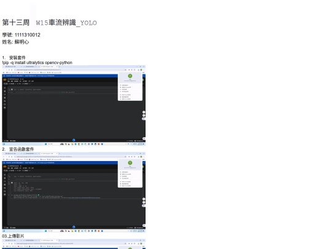
Task: Click the title '第十三周 W15車流辨識_YOLO'
Action: click(x=49, y=23)
